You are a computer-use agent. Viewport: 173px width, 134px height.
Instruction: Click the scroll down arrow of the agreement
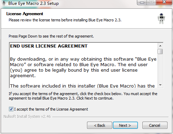[x=160, y=85]
